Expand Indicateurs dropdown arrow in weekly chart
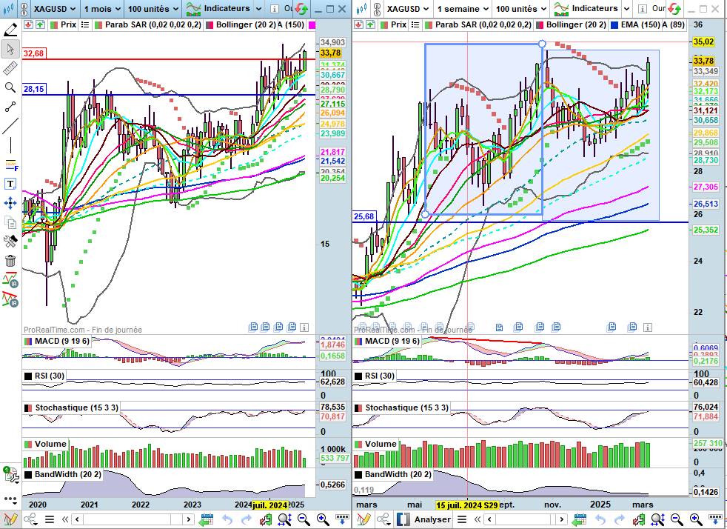This screenshot has width=727, height=529. (x=626, y=8)
